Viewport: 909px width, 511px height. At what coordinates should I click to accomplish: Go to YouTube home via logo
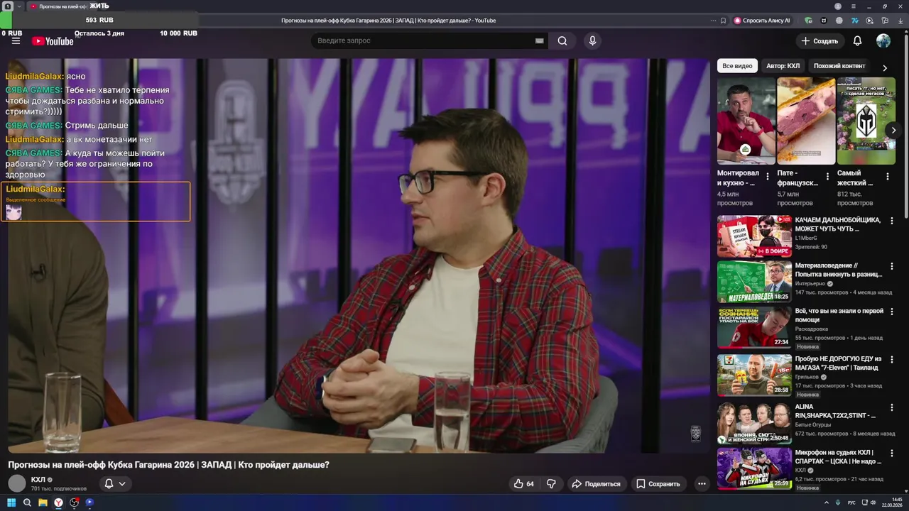click(53, 41)
